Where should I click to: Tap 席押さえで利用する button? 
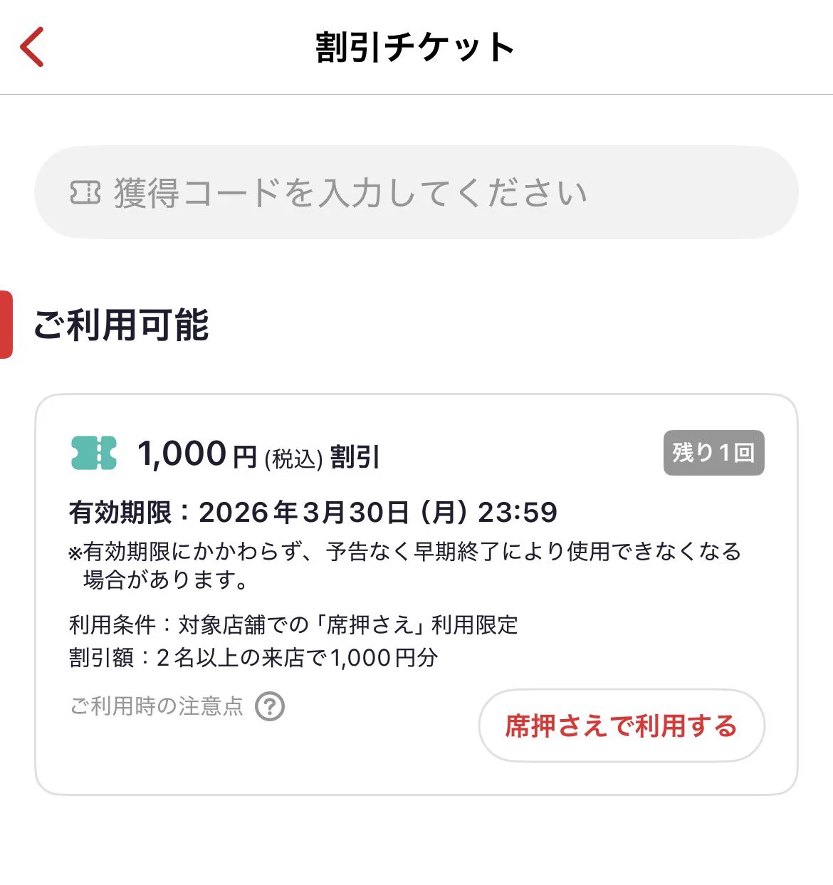(x=622, y=726)
